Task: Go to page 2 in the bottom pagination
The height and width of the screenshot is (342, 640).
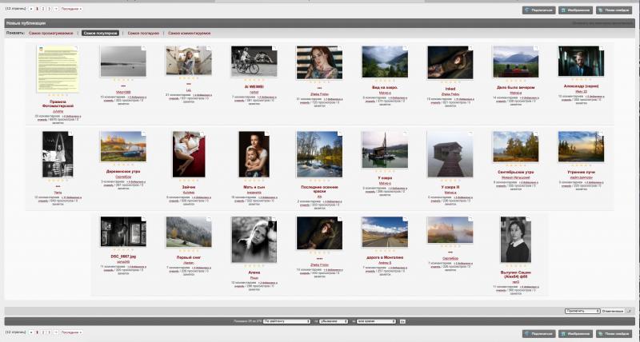Action: 43,332
